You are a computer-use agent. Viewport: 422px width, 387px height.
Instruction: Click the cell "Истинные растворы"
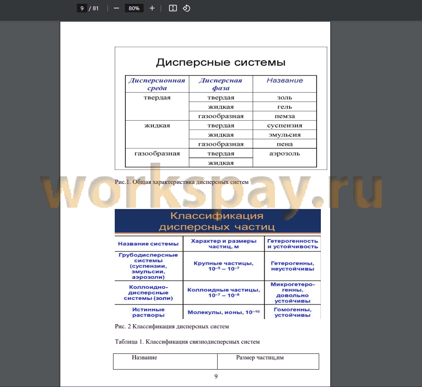tap(148, 312)
